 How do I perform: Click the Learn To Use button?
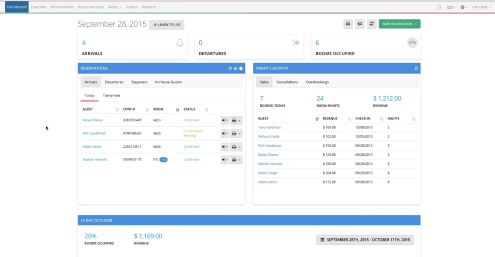coord(167,24)
